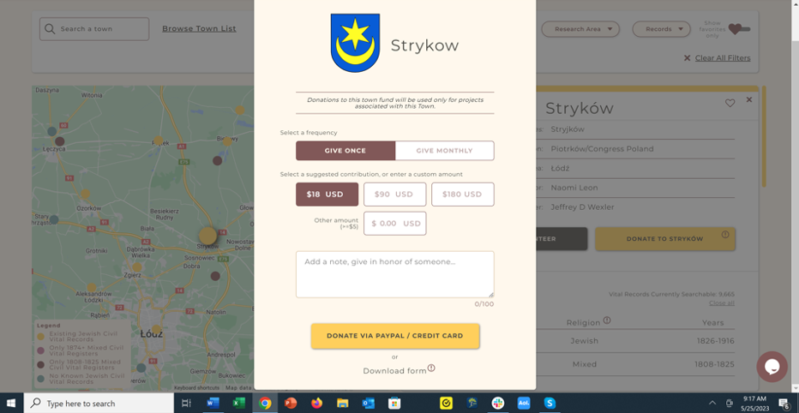Select the Give Monthly frequency
799x413 pixels.
[444, 151]
